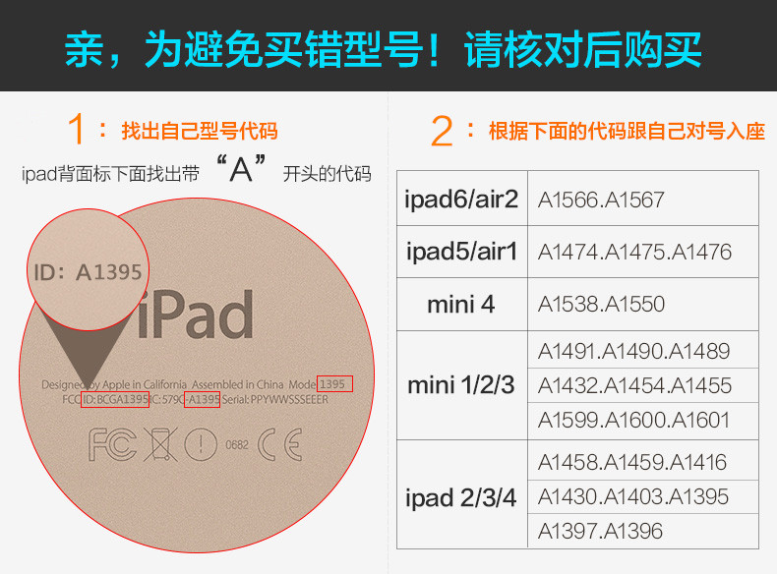The image size is (777, 574).
Task: Click the FCC logo mark
Action: pos(112,446)
